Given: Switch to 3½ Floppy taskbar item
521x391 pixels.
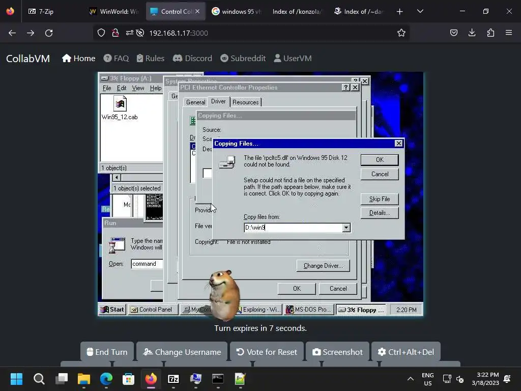Looking at the screenshot, I should click(x=361, y=310).
